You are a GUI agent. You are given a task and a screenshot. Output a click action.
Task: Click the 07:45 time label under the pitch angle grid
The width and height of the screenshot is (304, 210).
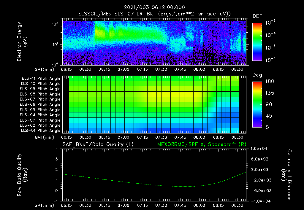(x=180, y=137)
